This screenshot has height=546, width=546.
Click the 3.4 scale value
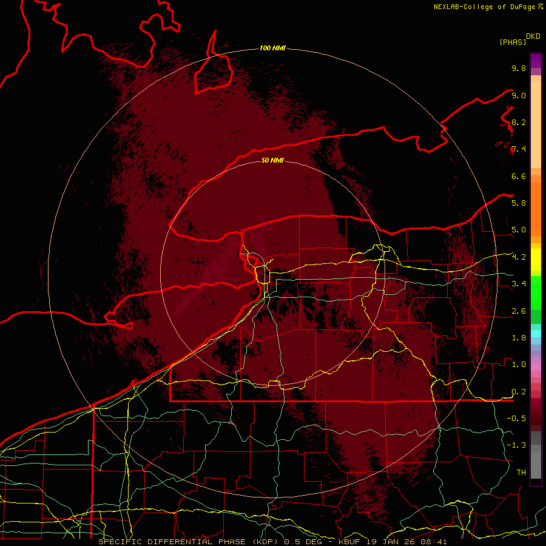tap(519, 284)
